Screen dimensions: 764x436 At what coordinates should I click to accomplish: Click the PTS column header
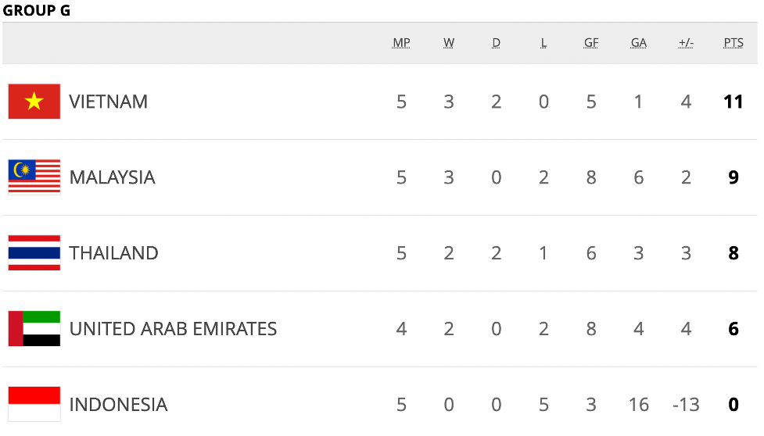tap(734, 43)
